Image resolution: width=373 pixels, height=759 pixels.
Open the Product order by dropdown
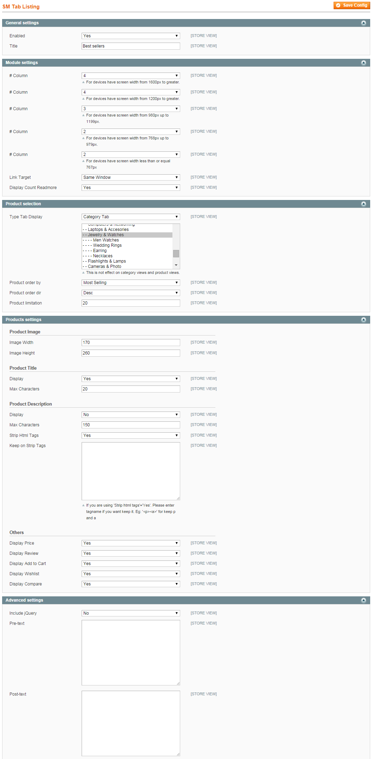click(x=131, y=283)
